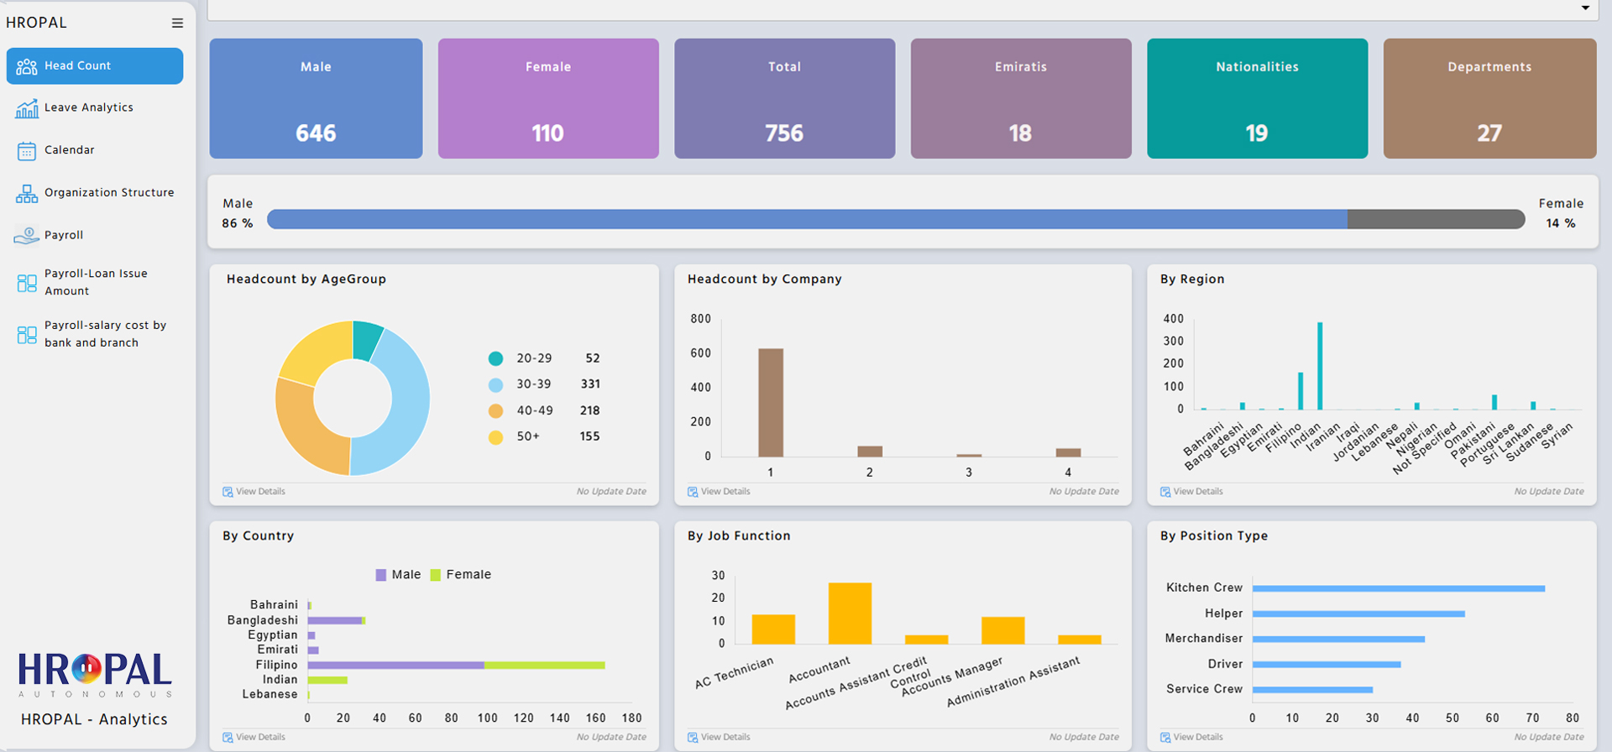Click the Driver bar in By Position Type
The image size is (1612, 752).
click(x=1327, y=665)
